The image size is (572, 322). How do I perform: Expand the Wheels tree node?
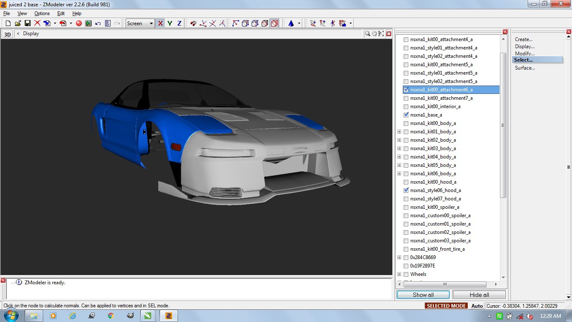[x=399, y=274]
